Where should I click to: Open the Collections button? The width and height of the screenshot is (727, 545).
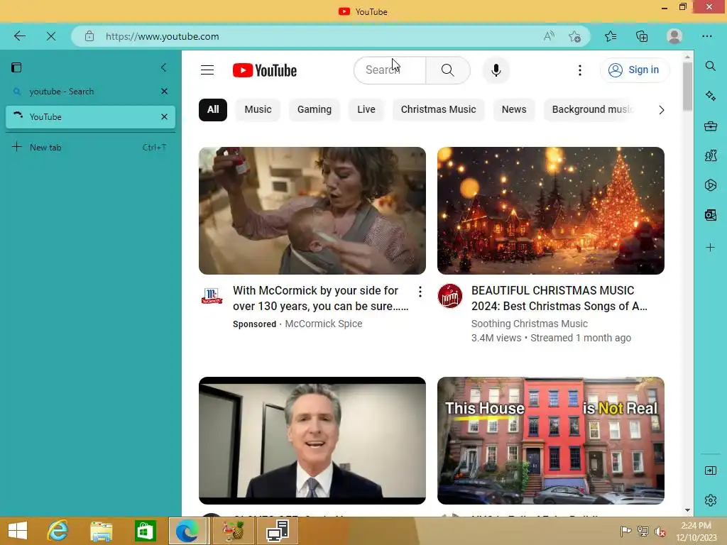coord(642,36)
